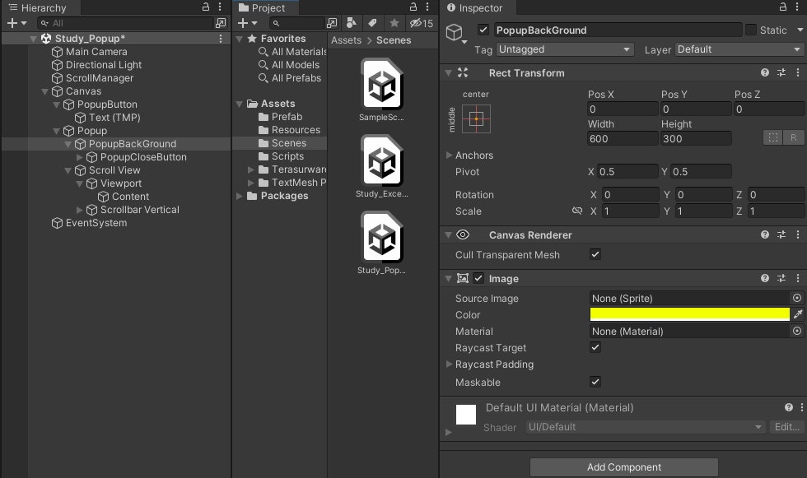Open the Study_Popup scene context menu

tap(221, 39)
